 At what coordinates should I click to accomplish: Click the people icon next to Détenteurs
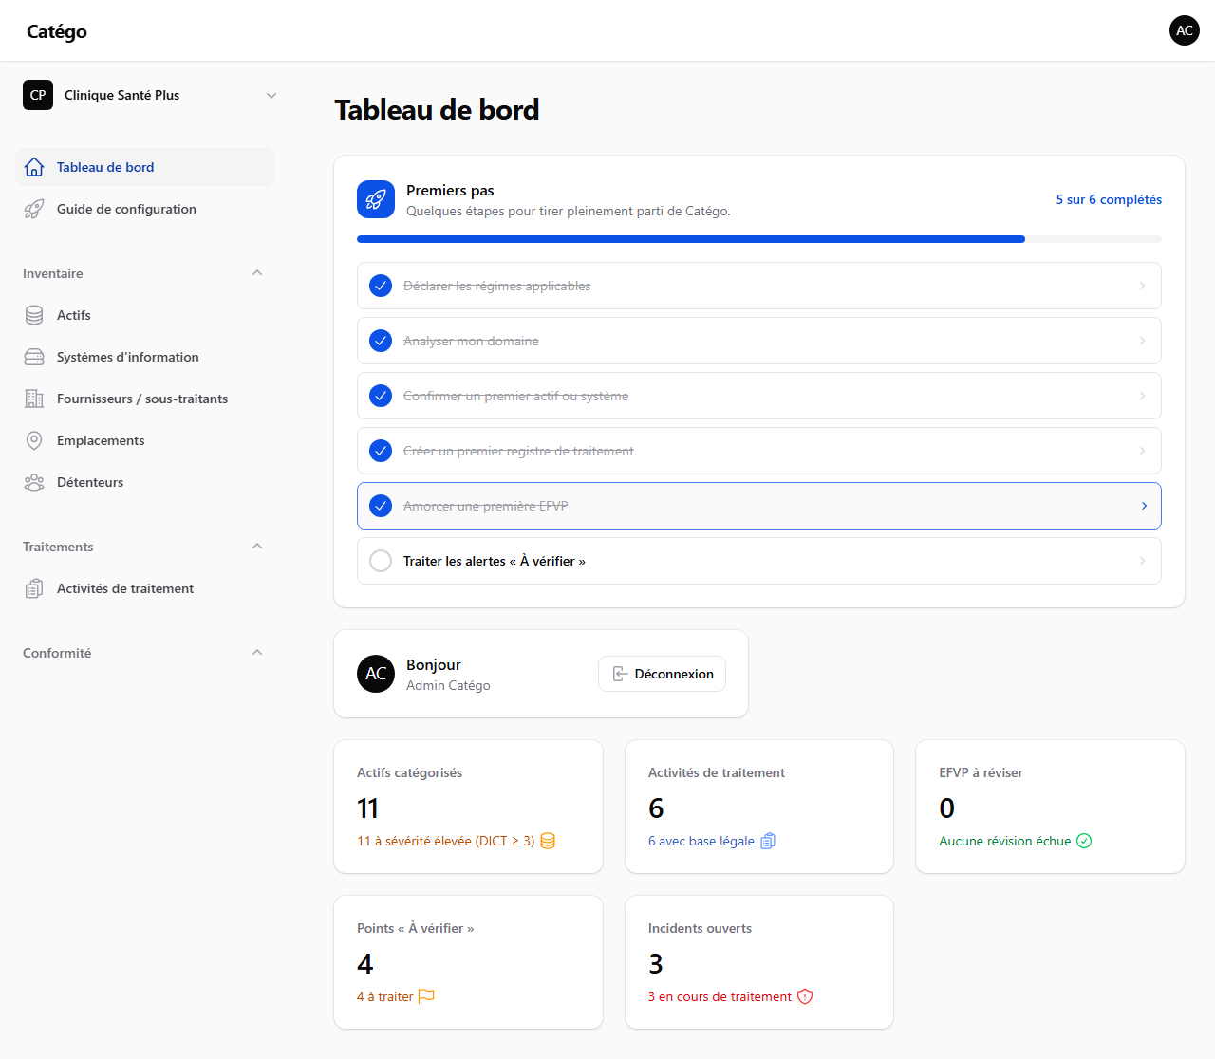[34, 482]
